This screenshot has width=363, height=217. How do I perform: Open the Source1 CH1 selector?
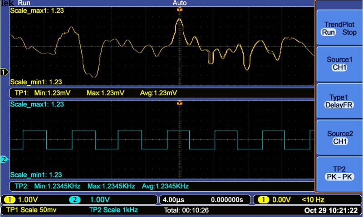pos(339,64)
